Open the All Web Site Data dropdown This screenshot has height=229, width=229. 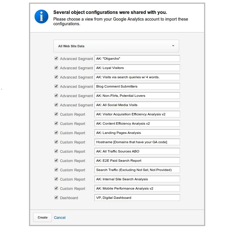tap(116, 46)
